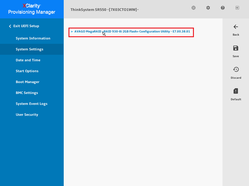Open System Information menu item
The height and width of the screenshot is (186, 249).
[33, 38]
